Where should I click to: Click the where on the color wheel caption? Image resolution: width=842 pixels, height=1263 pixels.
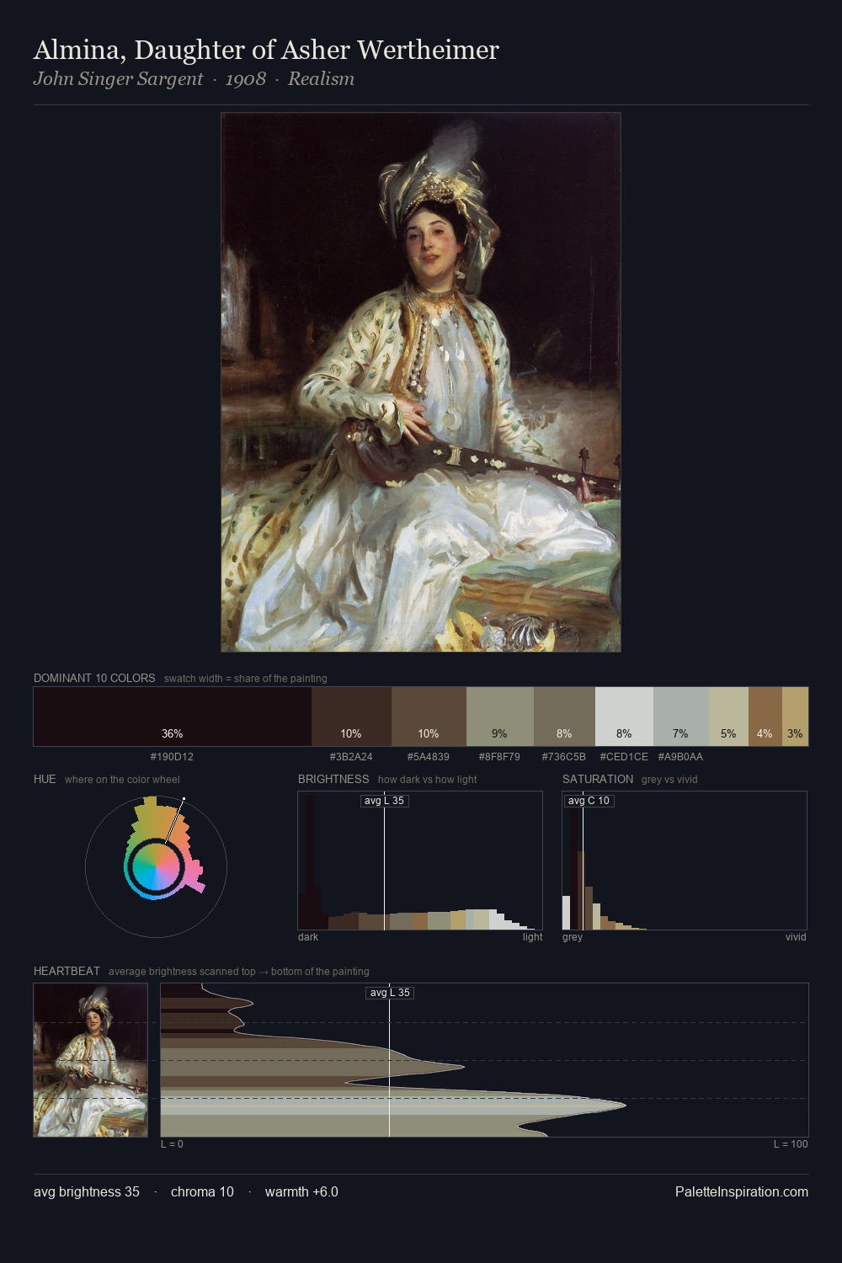(122, 780)
